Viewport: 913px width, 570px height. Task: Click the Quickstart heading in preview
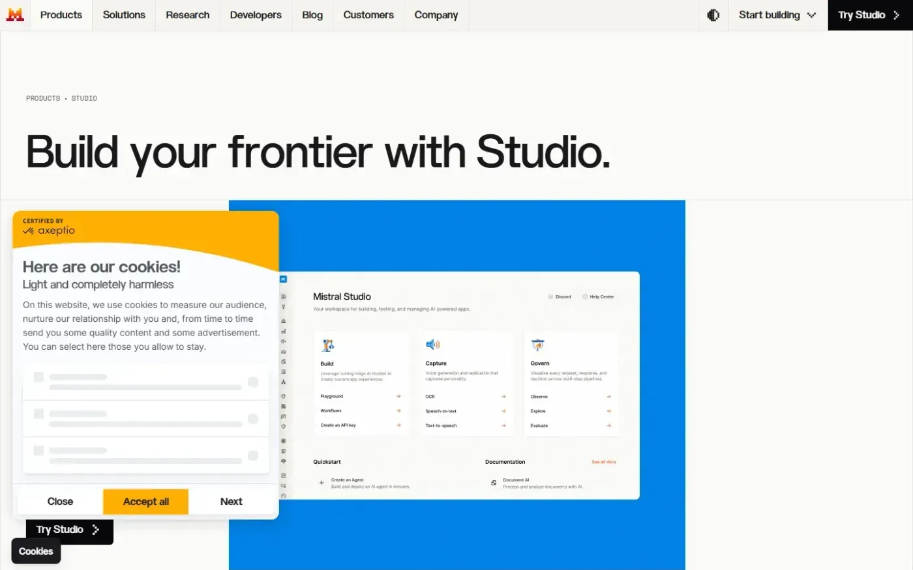click(327, 462)
